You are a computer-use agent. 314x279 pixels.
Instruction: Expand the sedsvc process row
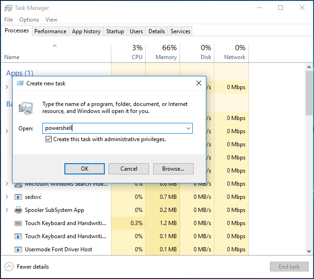click(7, 197)
